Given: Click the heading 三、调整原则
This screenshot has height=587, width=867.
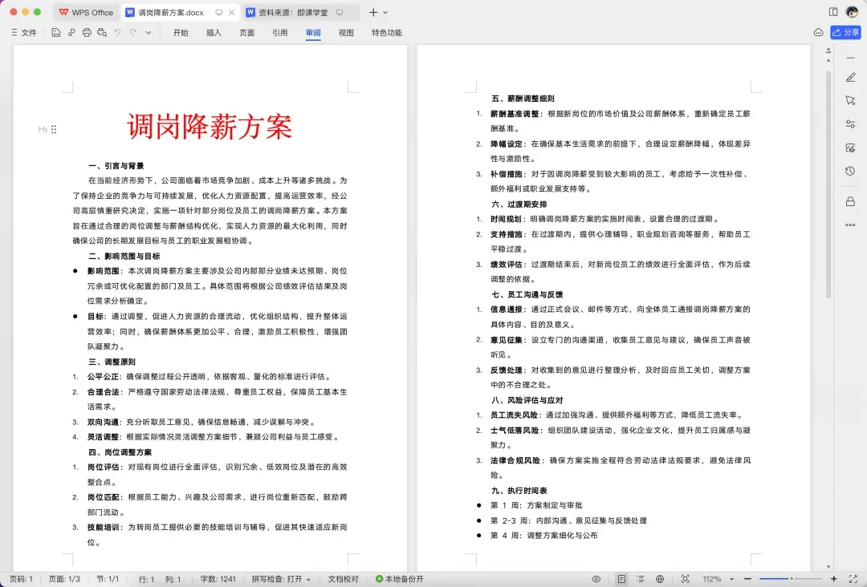Looking at the screenshot, I should coord(112,362).
